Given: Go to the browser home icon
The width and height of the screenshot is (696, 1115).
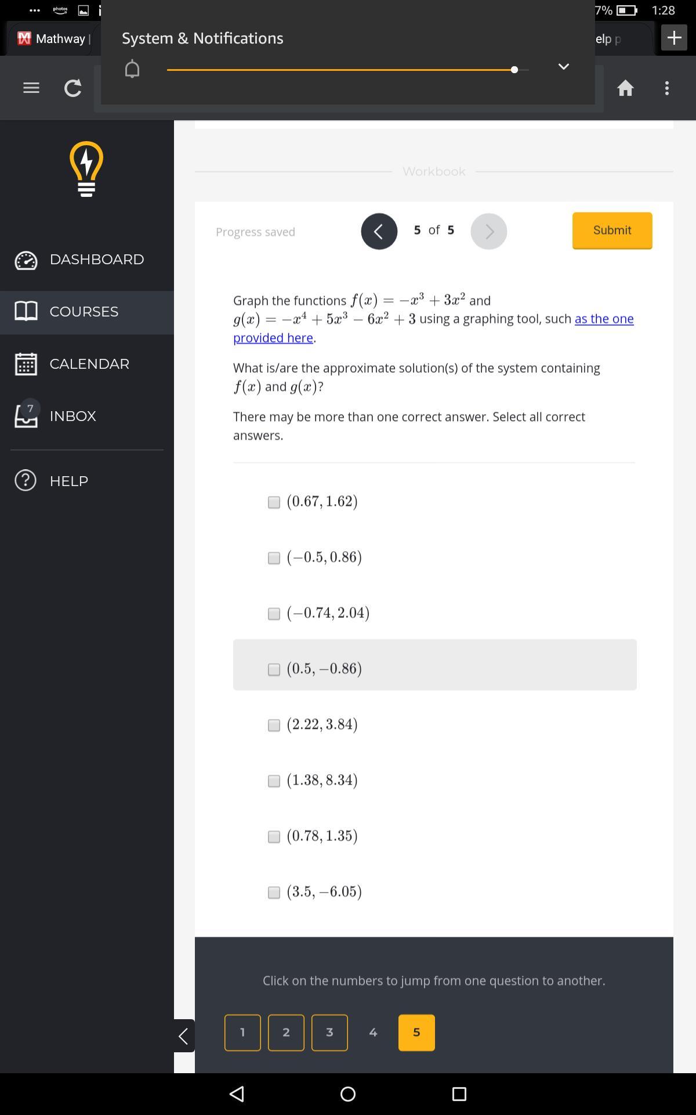Looking at the screenshot, I should tap(625, 88).
